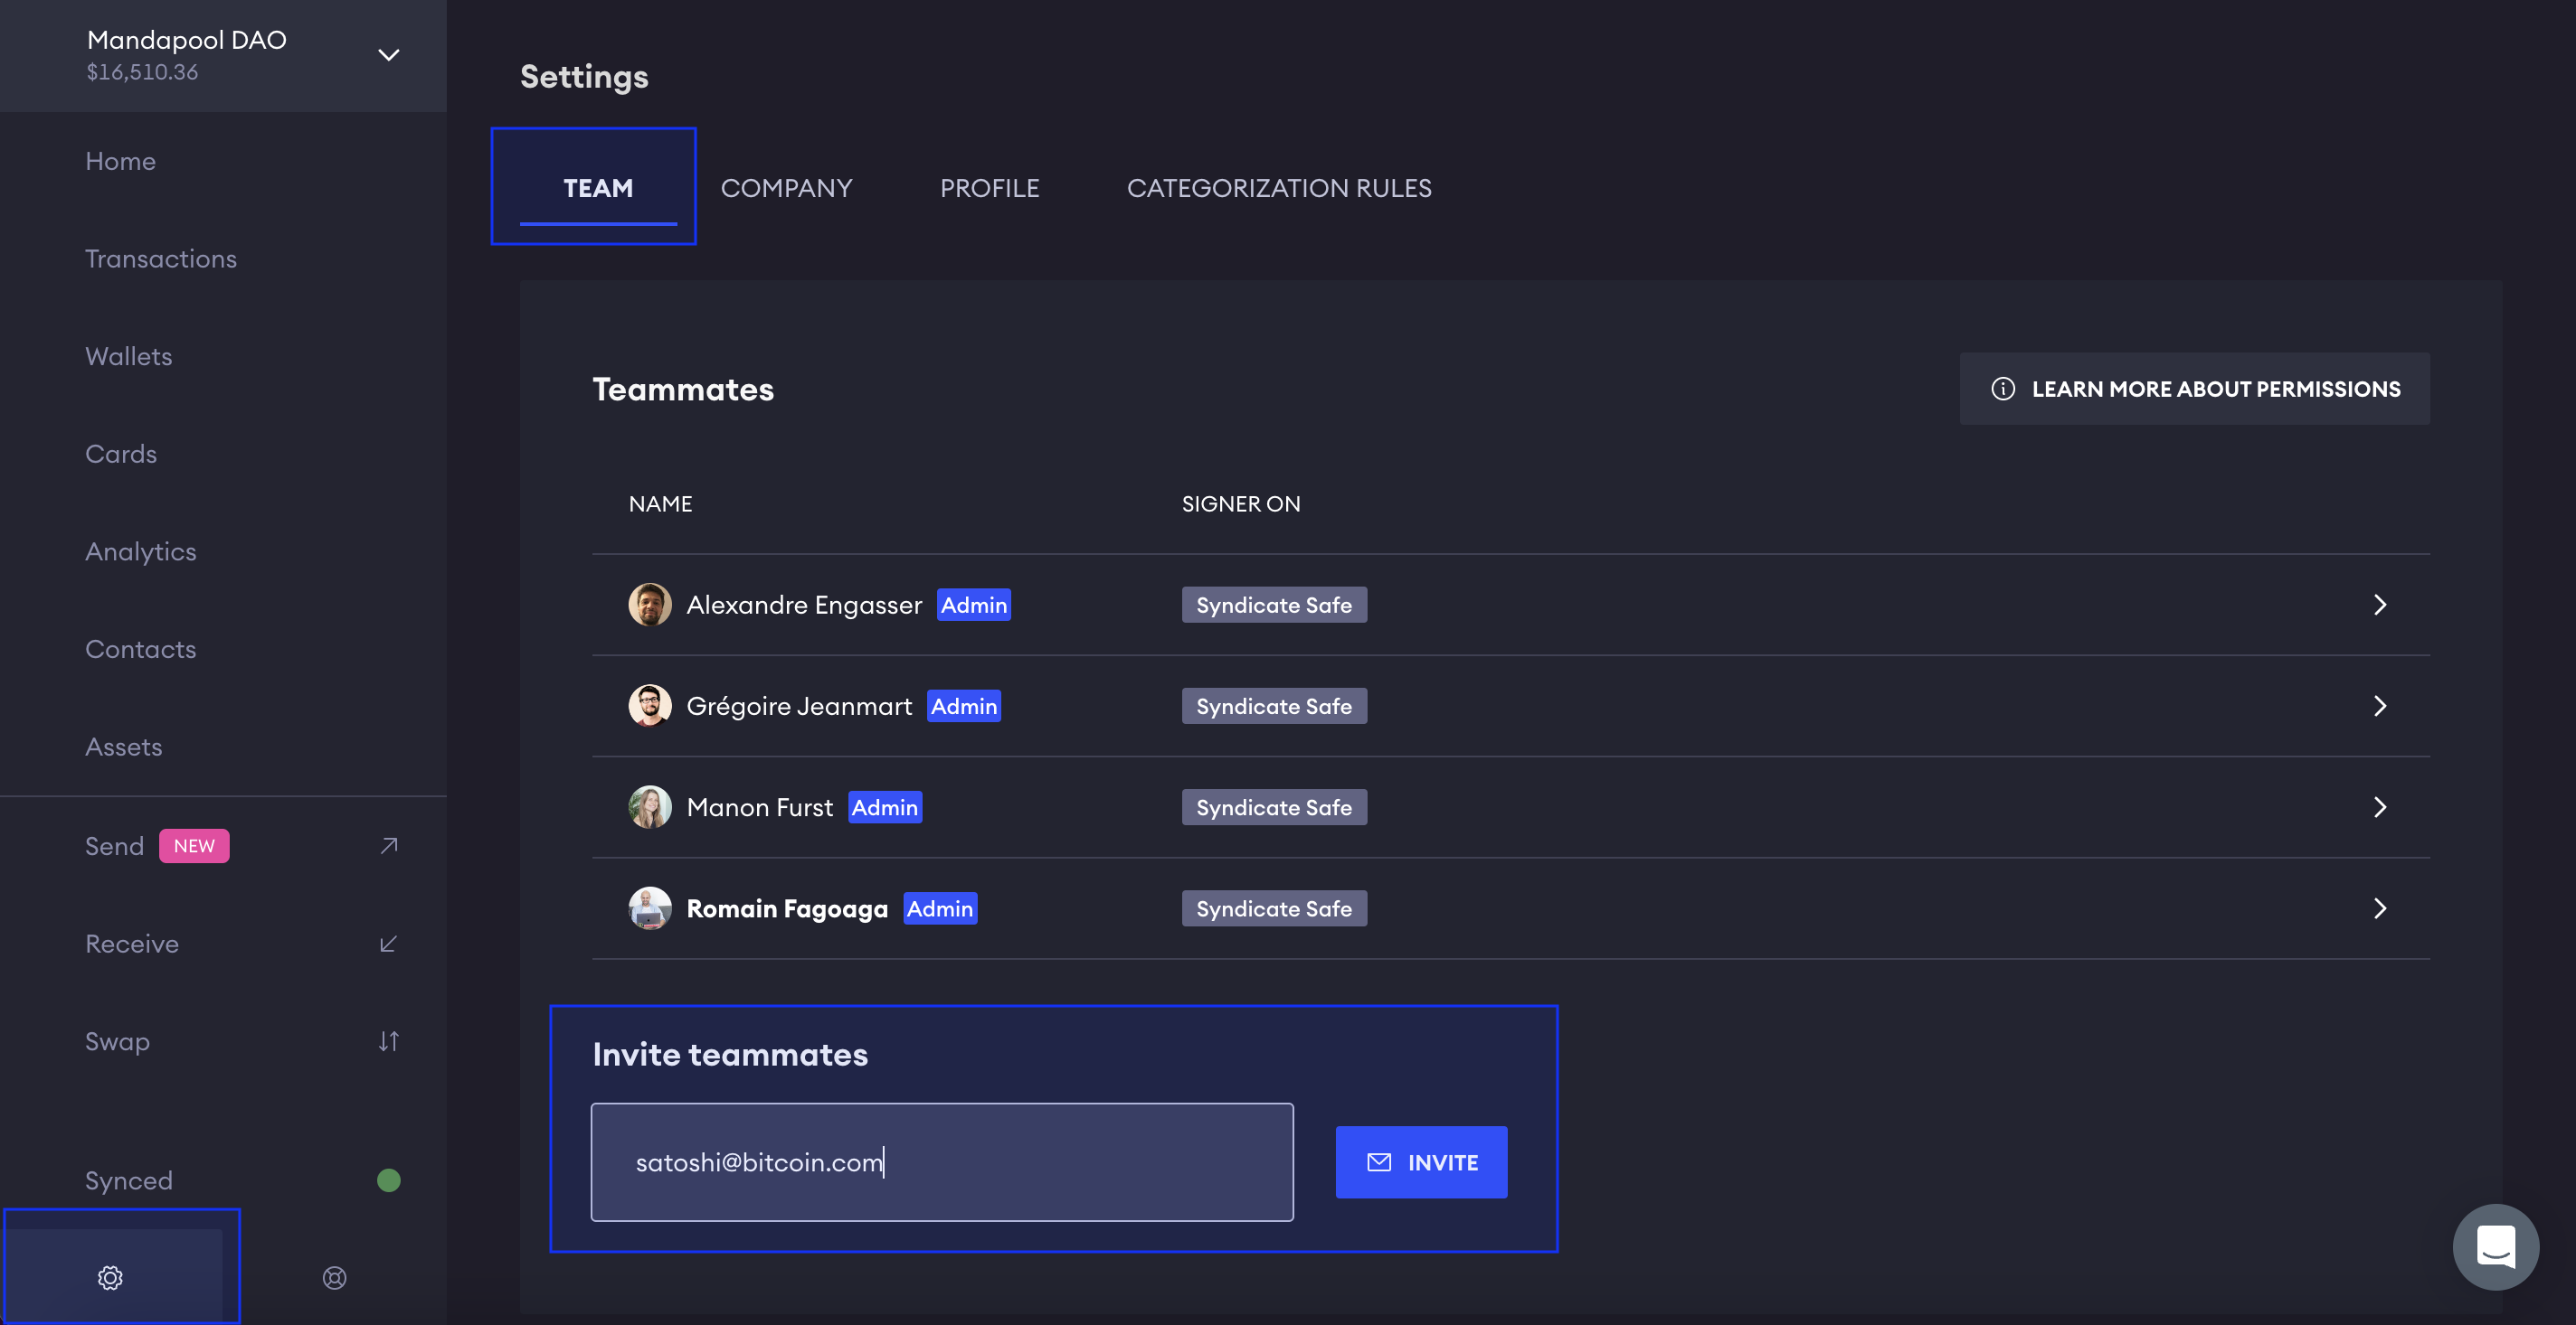Open the Profile settings tab
The width and height of the screenshot is (2576, 1325).
[989, 188]
